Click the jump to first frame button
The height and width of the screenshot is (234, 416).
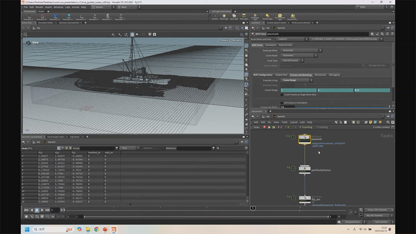point(26,210)
